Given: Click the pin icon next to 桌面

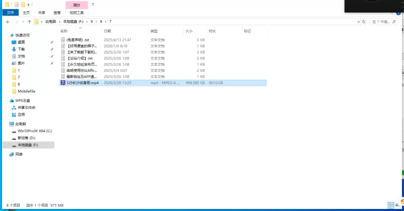Looking at the screenshot, I should point(52,42).
